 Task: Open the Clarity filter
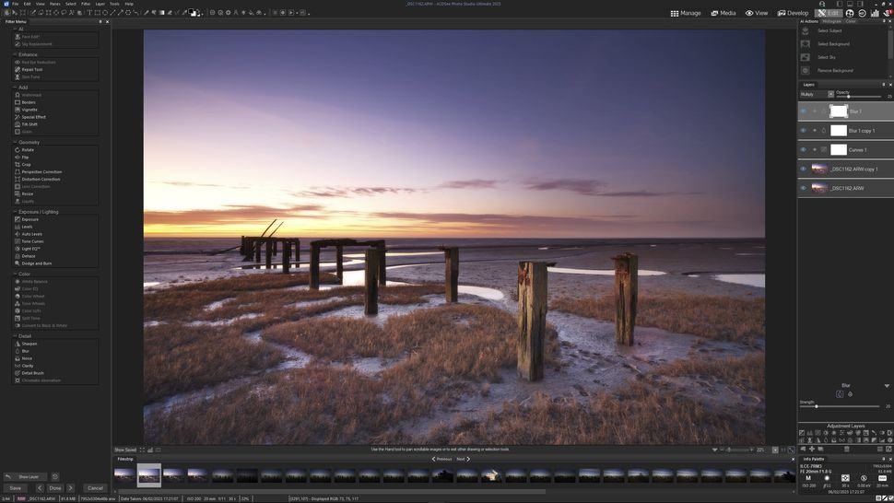pyautogui.click(x=28, y=366)
